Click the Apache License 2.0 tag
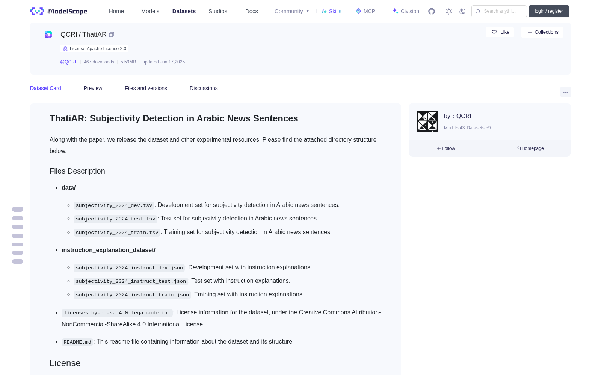Image resolution: width=601 pixels, height=375 pixels. (94, 49)
